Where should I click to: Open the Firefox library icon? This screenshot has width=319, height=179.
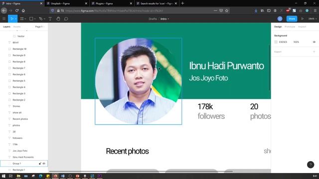pyautogui.click(x=262, y=10)
